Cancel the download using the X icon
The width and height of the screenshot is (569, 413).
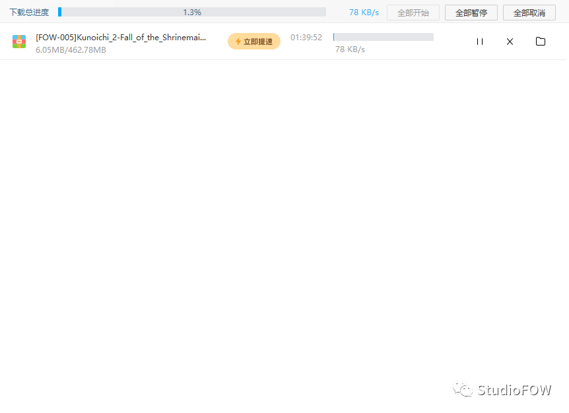click(x=510, y=41)
